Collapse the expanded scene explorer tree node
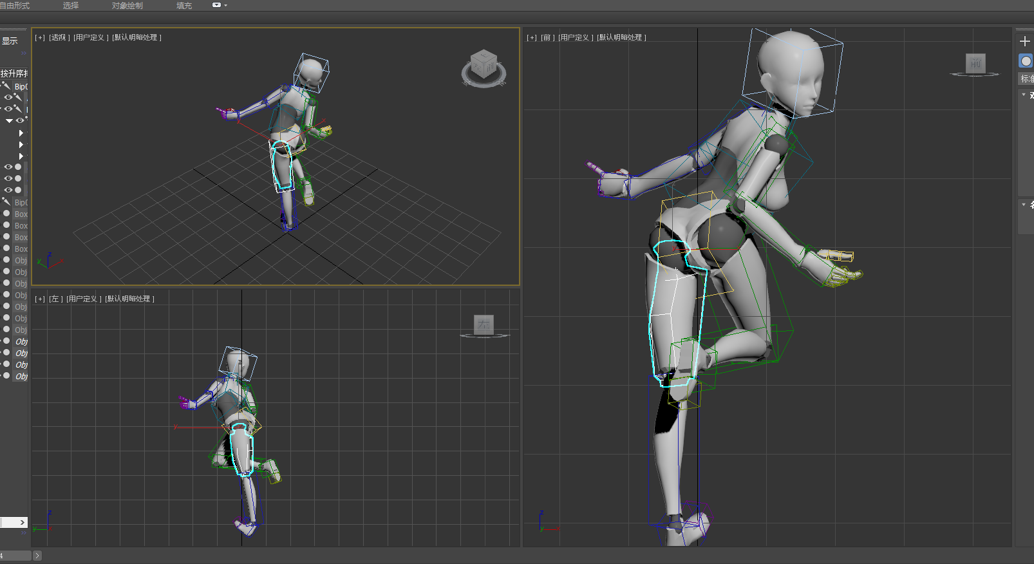Screen dimensions: 1034x564 (9, 120)
